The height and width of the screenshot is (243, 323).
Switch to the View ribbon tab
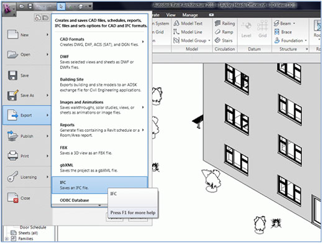[171, 15]
